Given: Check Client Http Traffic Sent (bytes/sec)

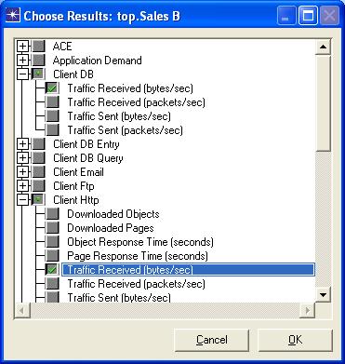Looking at the screenshot, I should pos(52,297).
